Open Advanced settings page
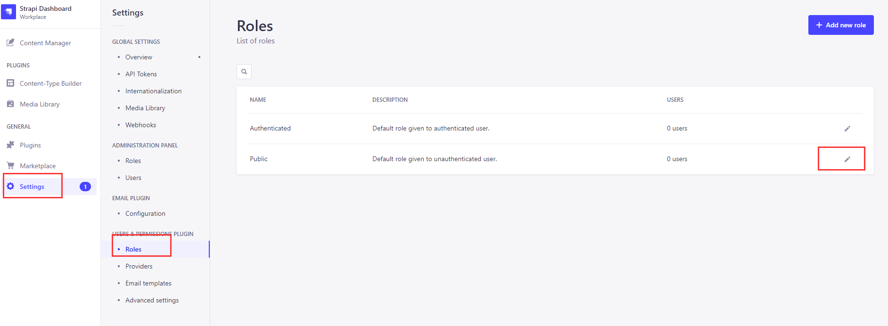Viewport: 888px width, 326px height. (x=152, y=300)
